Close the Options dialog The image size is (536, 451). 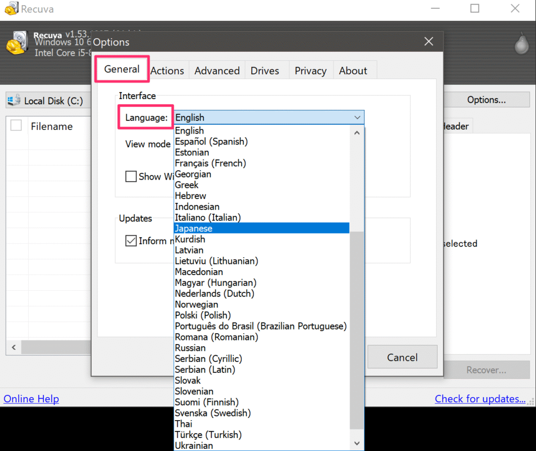(x=429, y=41)
